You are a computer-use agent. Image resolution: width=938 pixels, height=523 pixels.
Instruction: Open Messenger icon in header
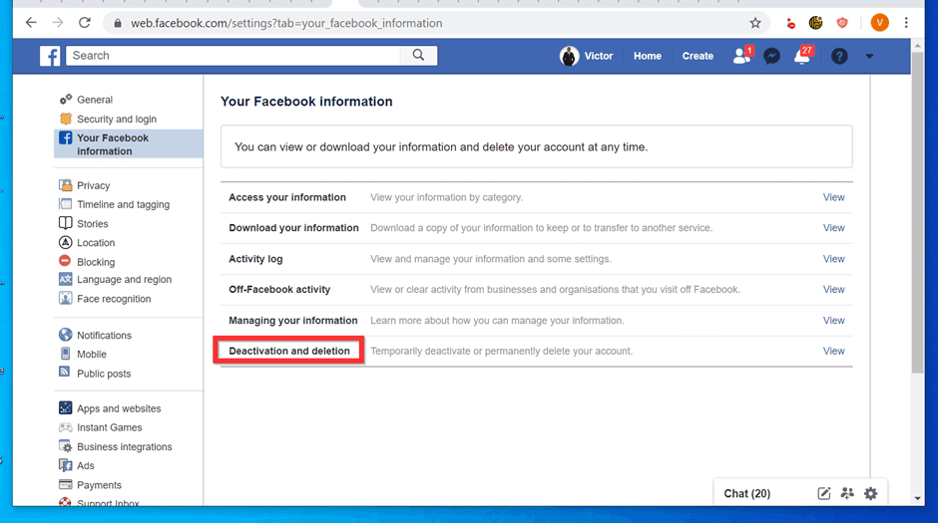[x=771, y=56]
